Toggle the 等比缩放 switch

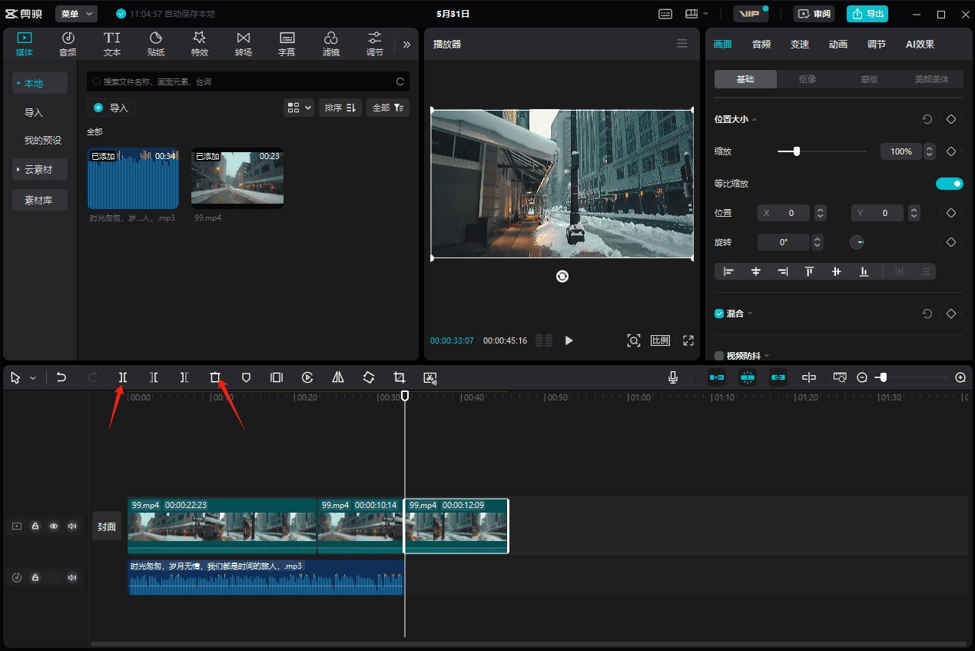(x=949, y=184)
